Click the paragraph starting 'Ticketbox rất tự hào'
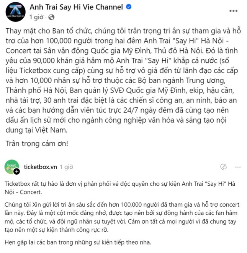 click(x=120, y=188)
